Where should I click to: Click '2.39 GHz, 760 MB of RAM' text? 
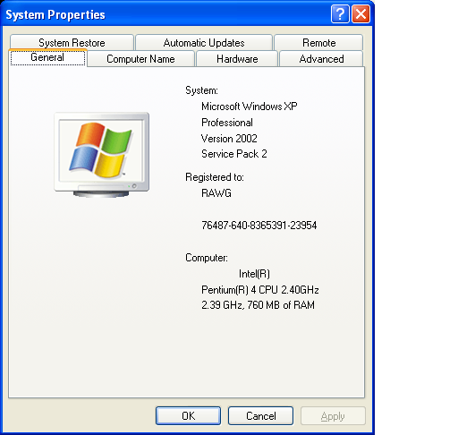tap(258, 305)
